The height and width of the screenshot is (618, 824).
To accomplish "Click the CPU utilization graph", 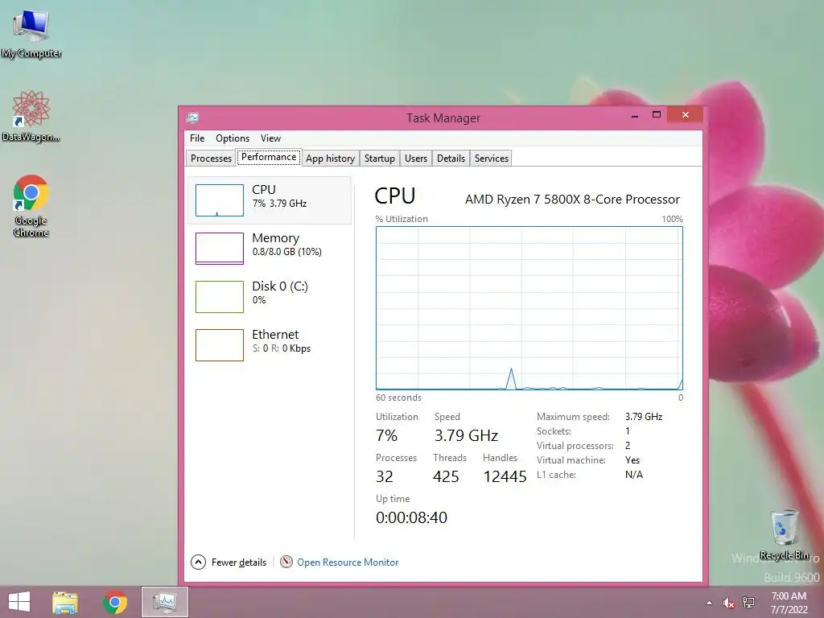I will tap(529, 308).
